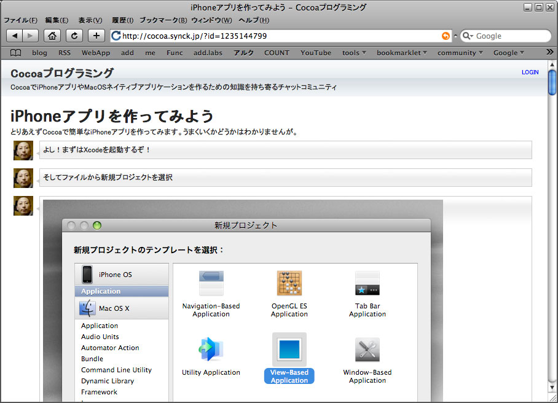558x403 pixels.
Task: Open the 履歴(I) menu
Action: click(x=123, y=20)
